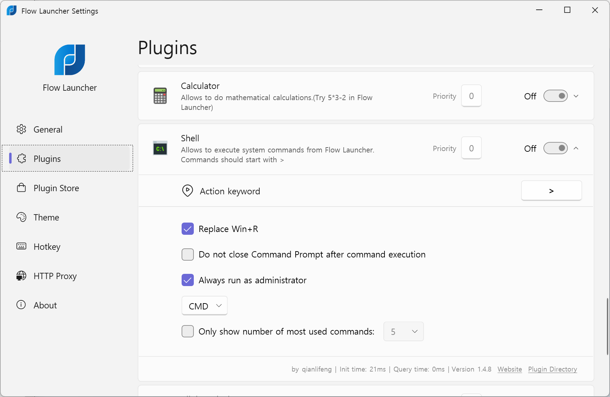Click the Calculator plugin icon
The height and width of the screenshot is (397, 610).
coord(160,96)
